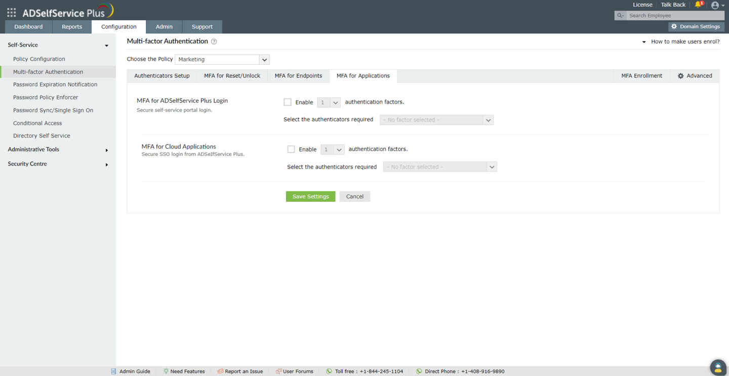The width and height of the screenshot is (729, 376).
Task: Switch to Authenticators Setup tab
Action: coord(162,76)
